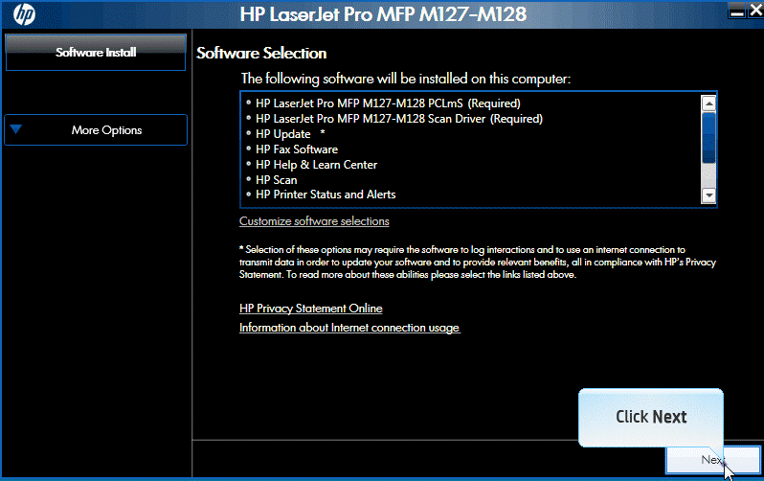This screenshot has height=481, width=764.
Task: Expand the More Options panel
Action: pos(96,129)
